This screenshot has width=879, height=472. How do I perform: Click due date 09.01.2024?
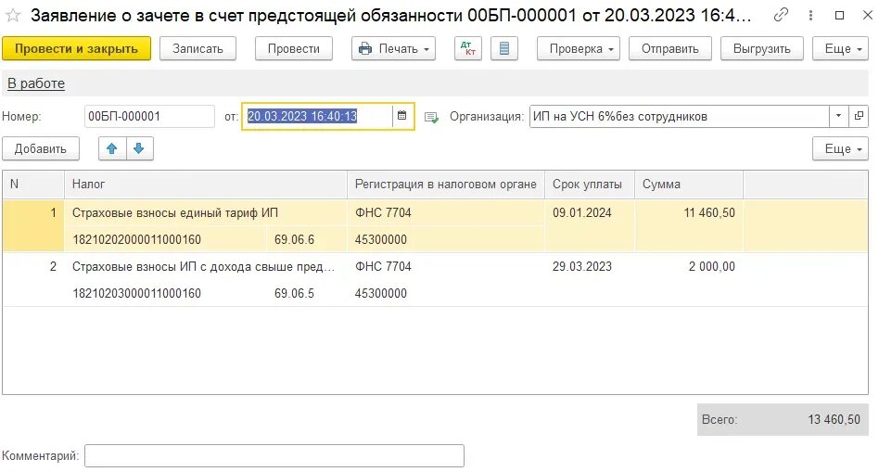[x=582, y=213]
